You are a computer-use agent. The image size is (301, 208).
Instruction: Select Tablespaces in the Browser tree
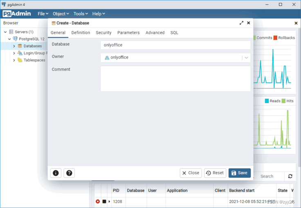click(34, 60)
